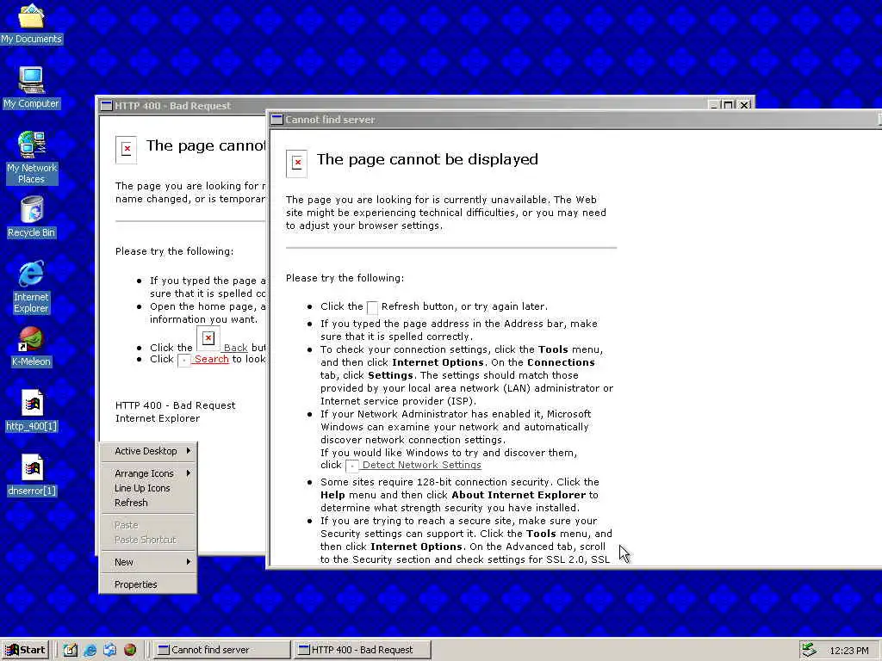Follow the Detect Network Settings link
Screen dimensions: 882x661
pyautogui.click(x=422, y=465)
